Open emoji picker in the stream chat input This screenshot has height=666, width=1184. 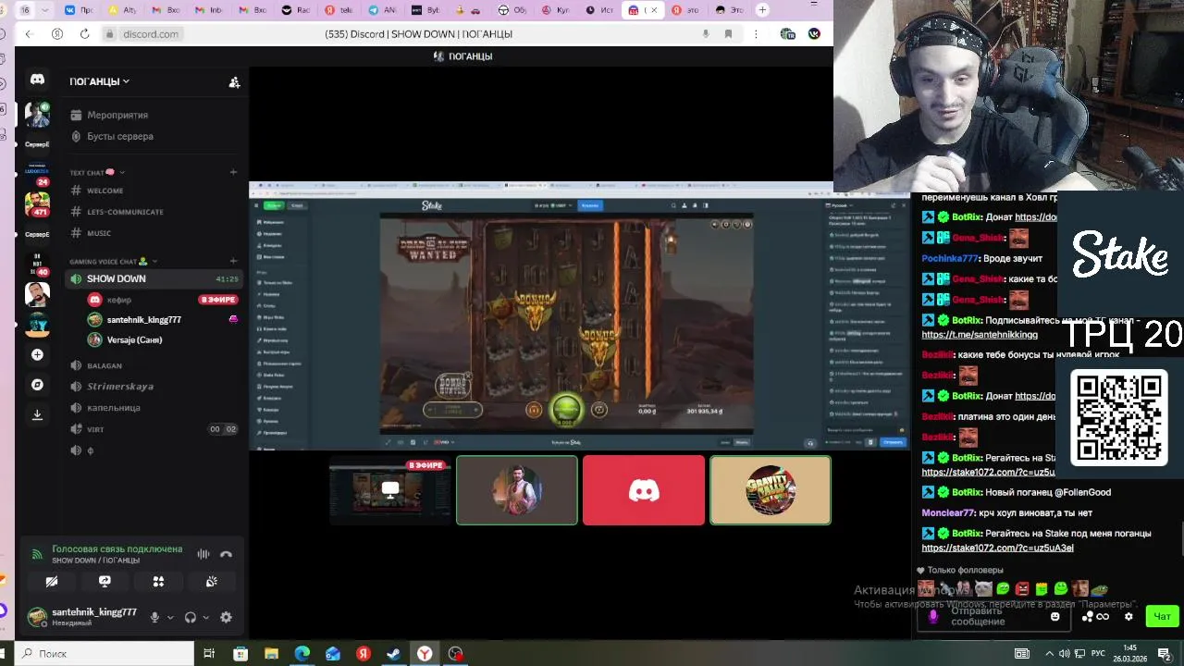pyautogui.click(x=1055, y=617)
